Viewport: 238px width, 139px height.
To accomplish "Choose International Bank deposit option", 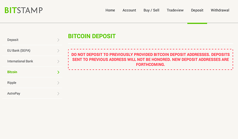I will (32, 61).
